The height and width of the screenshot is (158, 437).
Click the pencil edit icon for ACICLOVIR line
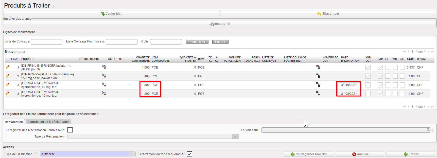(x=7, y=76)
